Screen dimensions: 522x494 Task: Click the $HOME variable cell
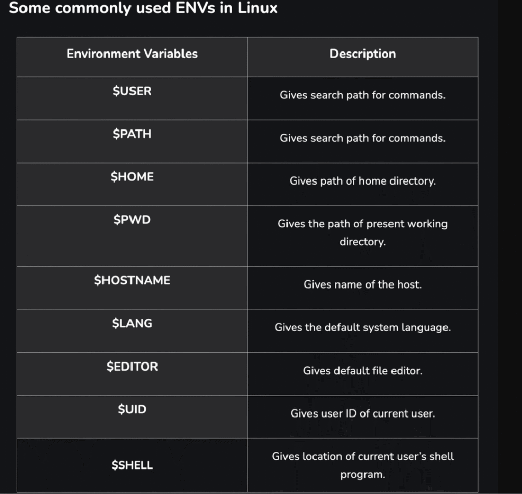click(x=132, y=177)
